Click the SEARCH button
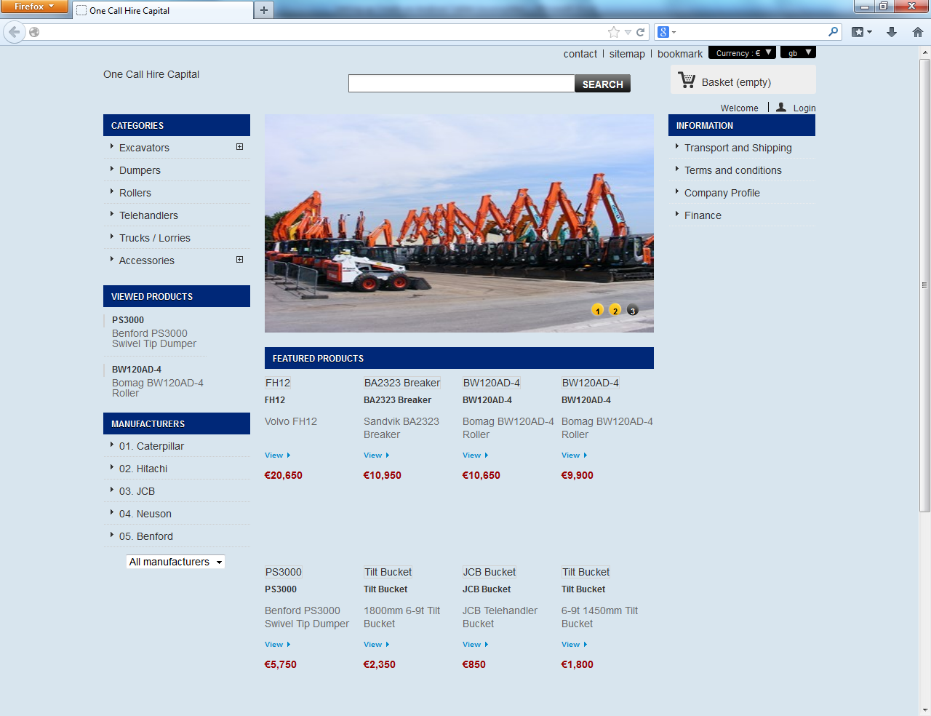 602,84
